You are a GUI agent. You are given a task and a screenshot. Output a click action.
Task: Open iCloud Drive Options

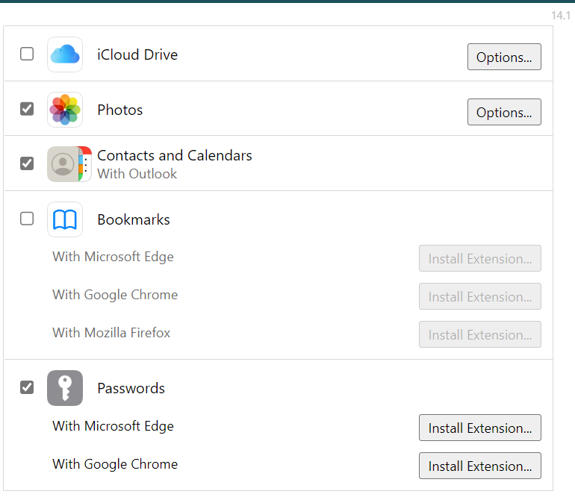[504, 57]
